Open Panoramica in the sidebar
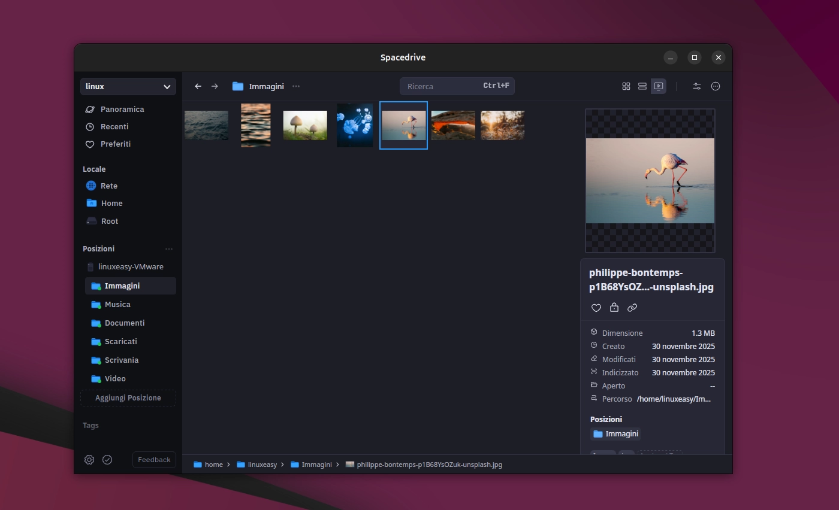Image resolution: width=839 pixels, height=510 pixels. [122, 110]
